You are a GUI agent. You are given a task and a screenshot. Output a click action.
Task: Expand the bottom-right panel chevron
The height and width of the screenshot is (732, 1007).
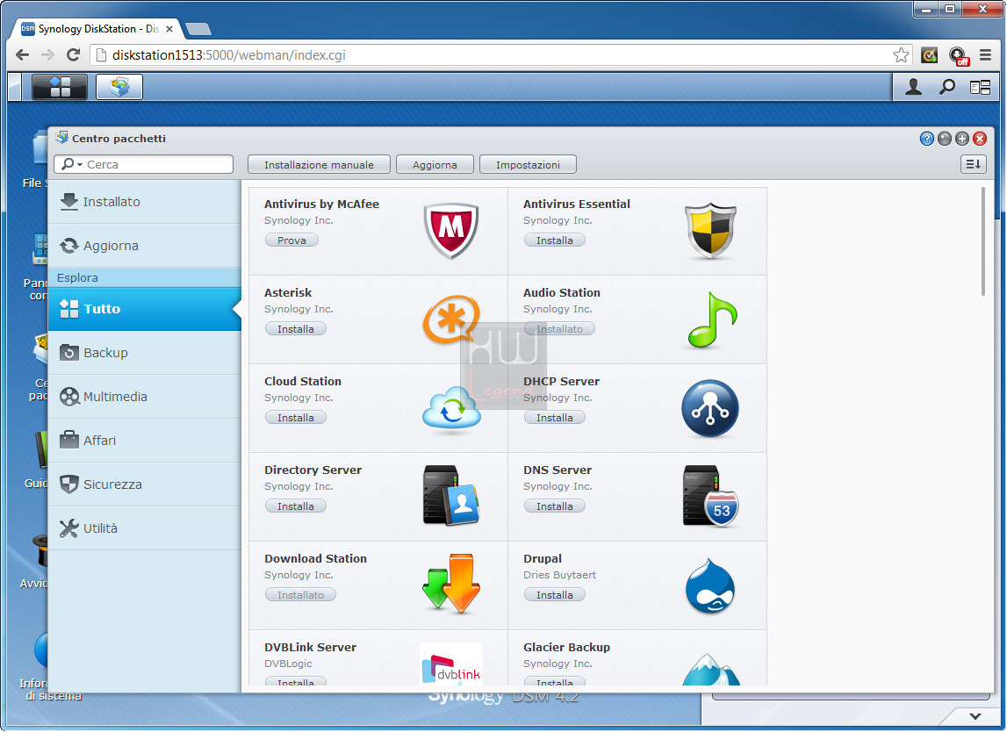click(x=975, y=716)
